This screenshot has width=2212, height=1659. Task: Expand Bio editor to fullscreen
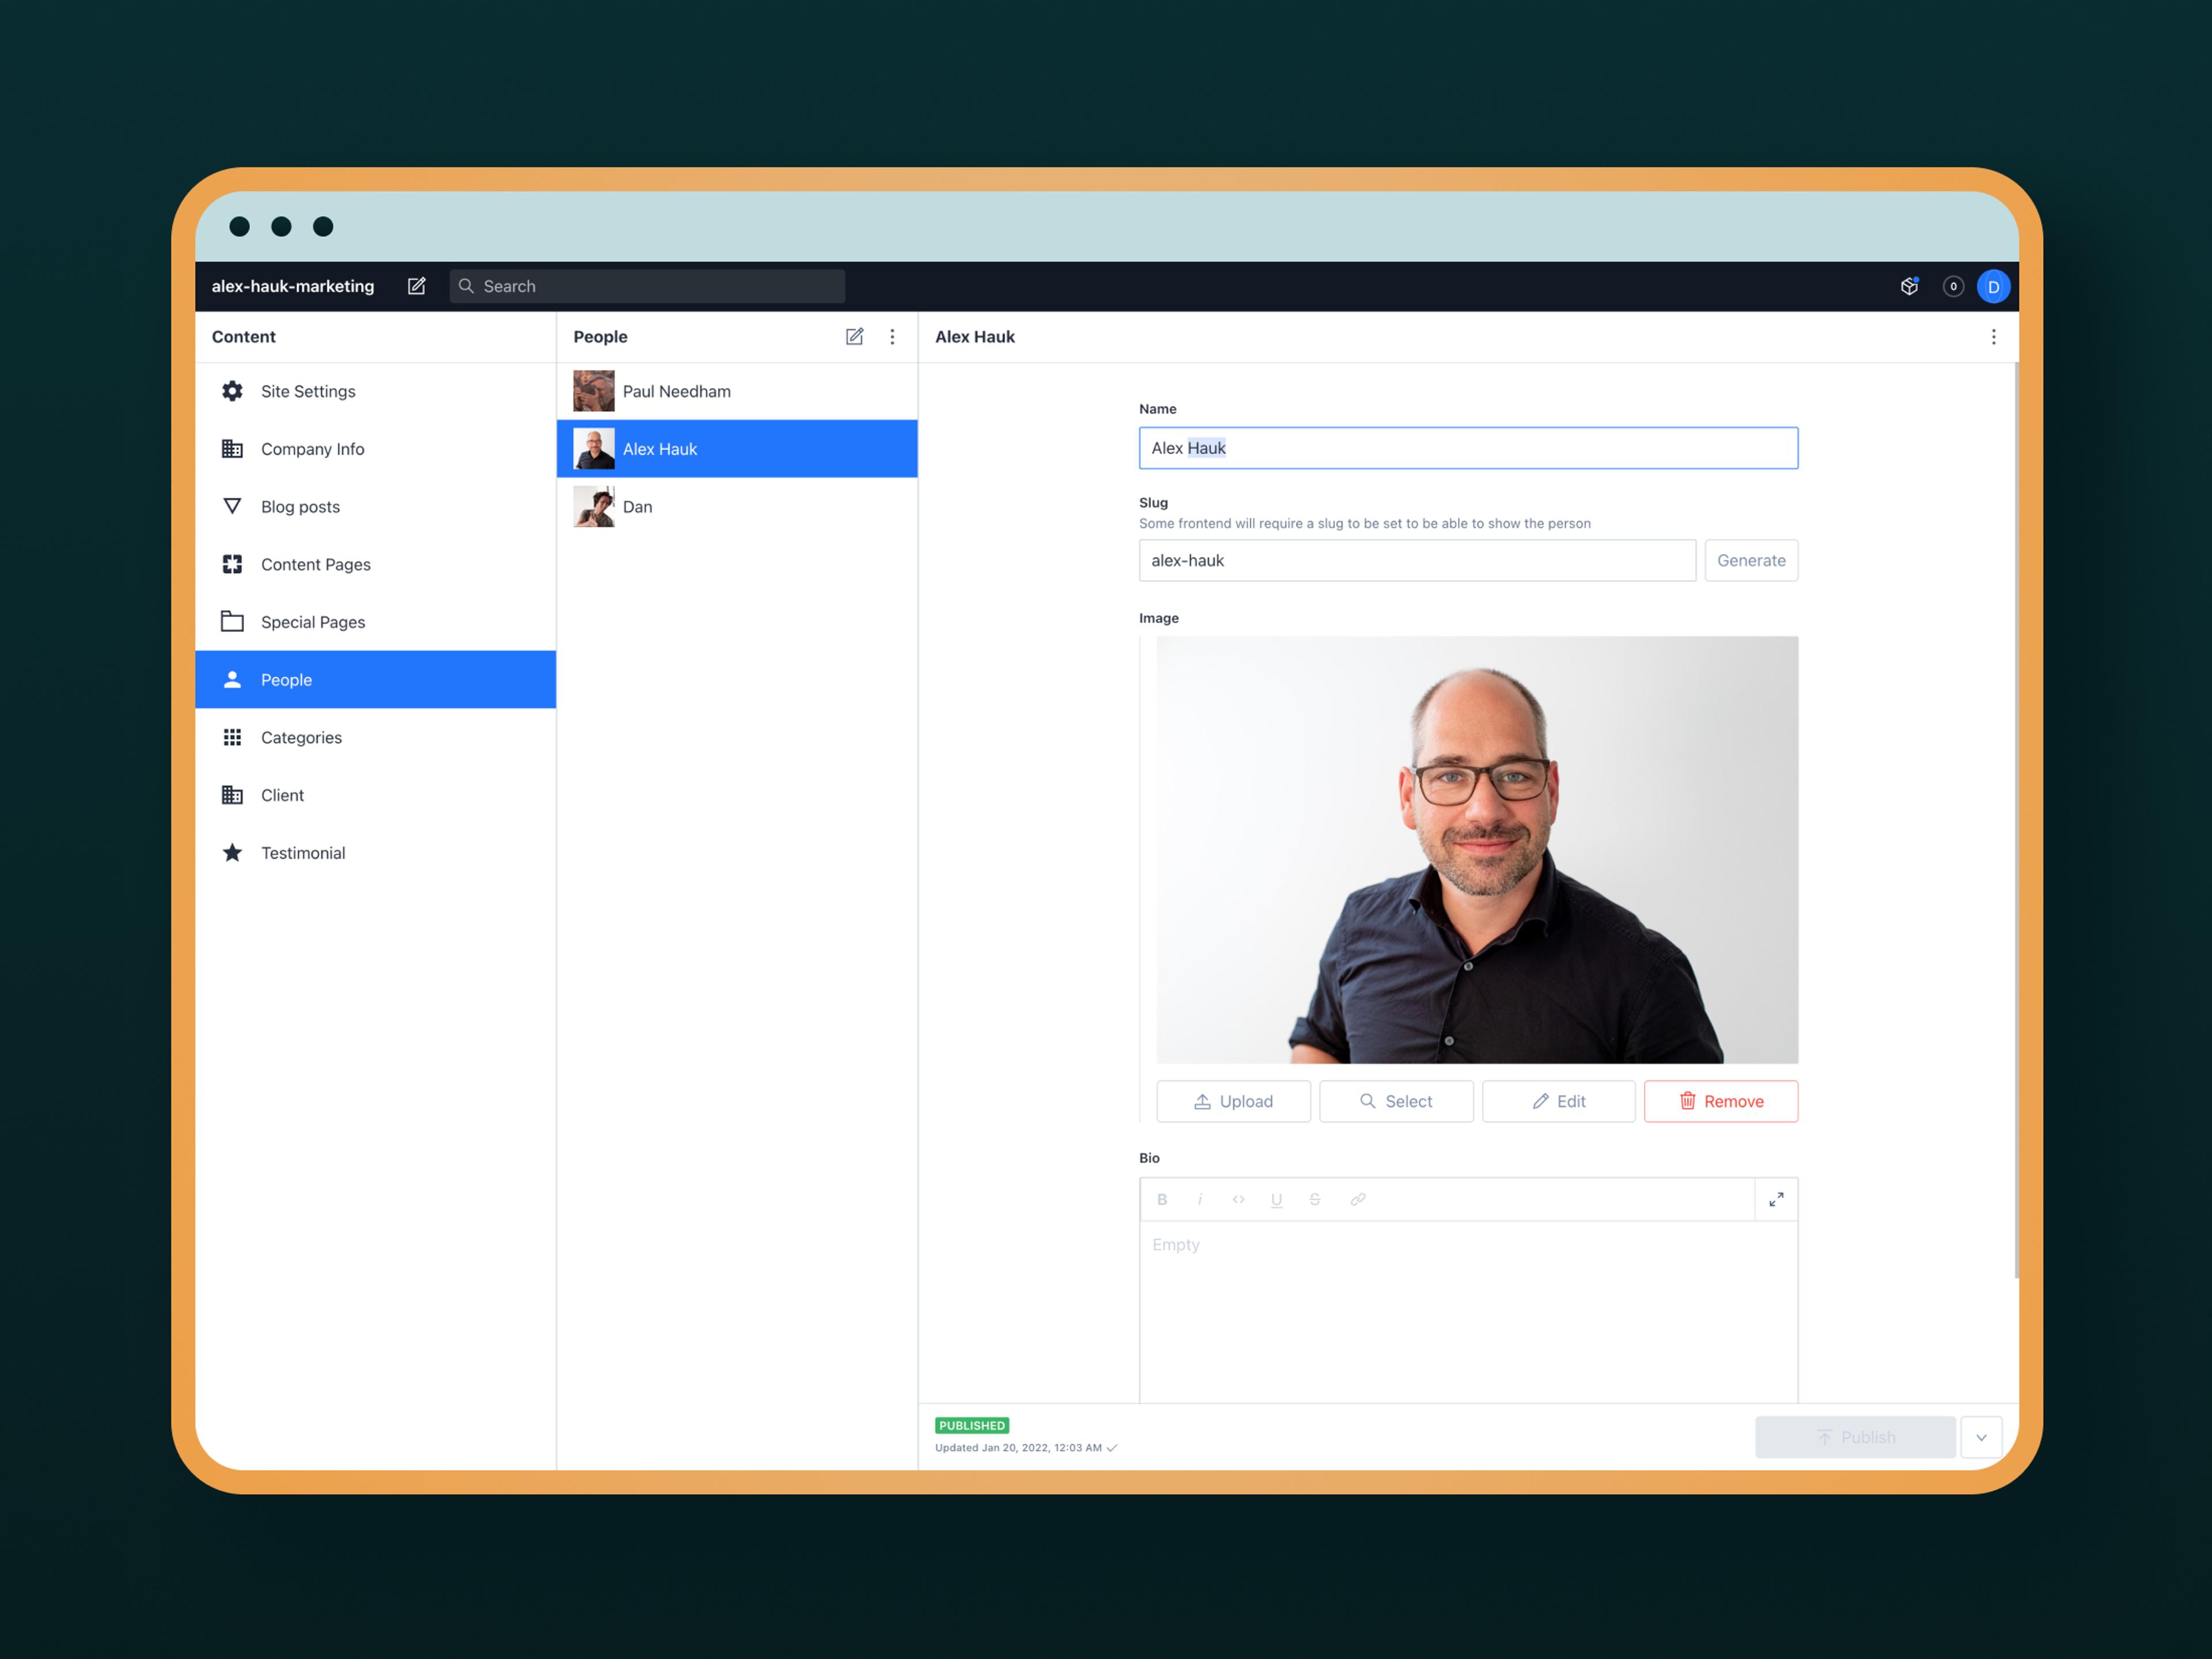point(1776,1199)
